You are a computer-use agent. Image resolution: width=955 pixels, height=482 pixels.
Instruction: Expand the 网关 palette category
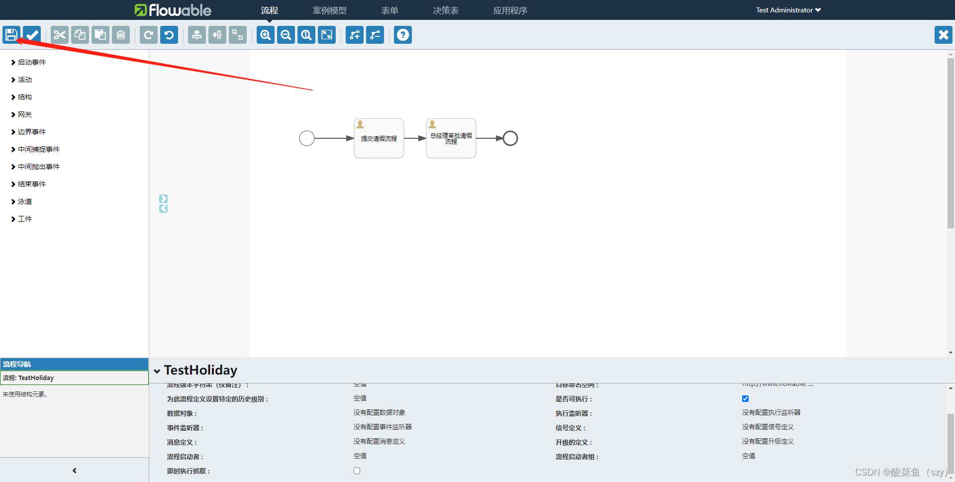(24, 114)
